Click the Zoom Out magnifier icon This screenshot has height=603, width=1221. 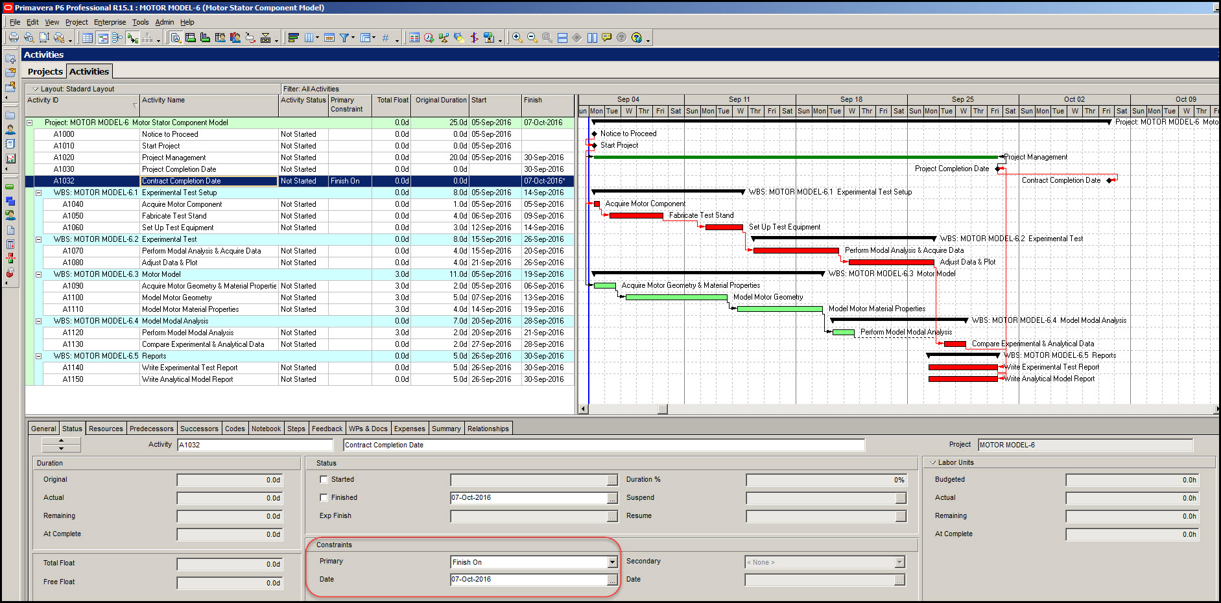point(532,38)
